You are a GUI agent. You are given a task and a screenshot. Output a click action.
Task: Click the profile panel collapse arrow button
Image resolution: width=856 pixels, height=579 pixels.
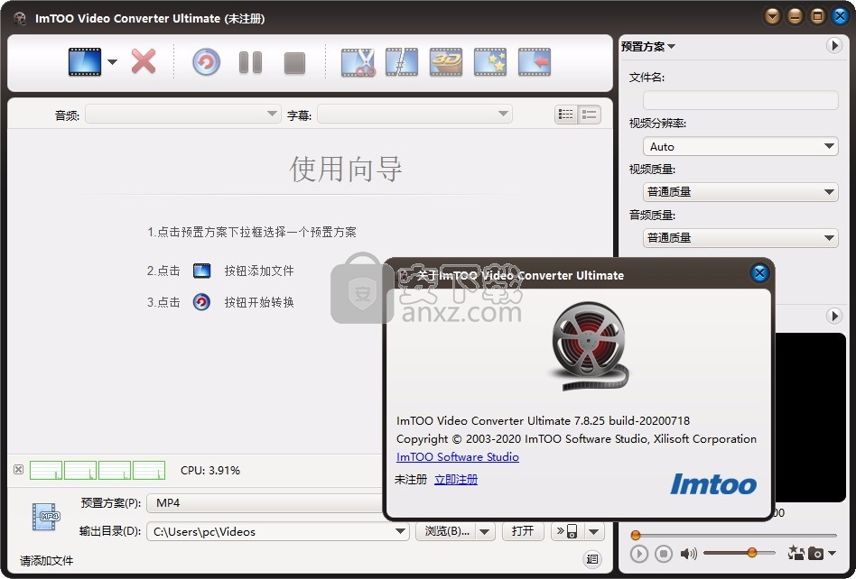click(x=833, y=46)
